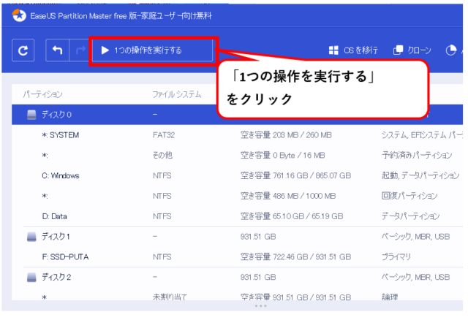The height and width of the screenshot is (320, 468).
Task: Click the redo arrow icon
Action: [80, 50]
